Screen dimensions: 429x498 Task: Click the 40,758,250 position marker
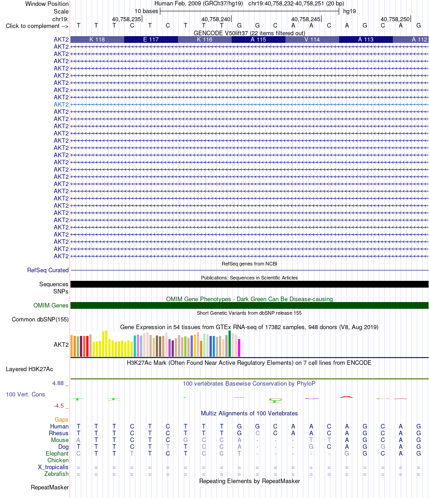395,19
